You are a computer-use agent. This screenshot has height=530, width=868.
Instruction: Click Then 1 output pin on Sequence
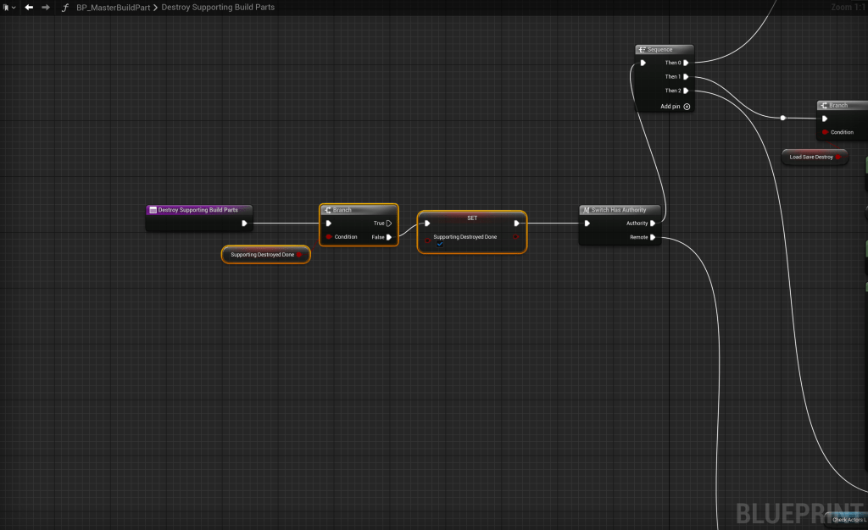(686, 77)
